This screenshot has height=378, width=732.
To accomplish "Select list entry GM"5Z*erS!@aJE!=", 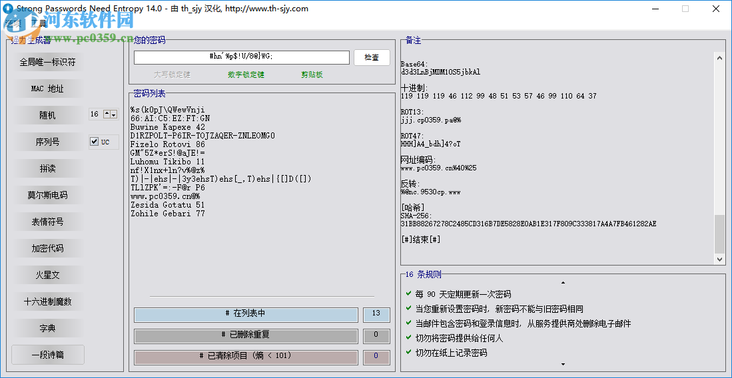I will [168, 153].
